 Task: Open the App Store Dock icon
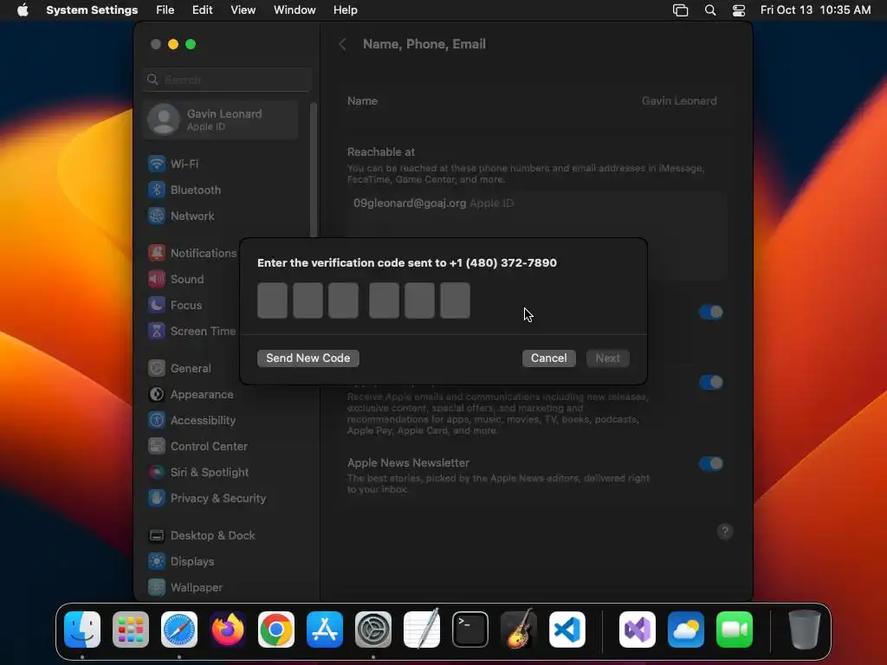325,629
